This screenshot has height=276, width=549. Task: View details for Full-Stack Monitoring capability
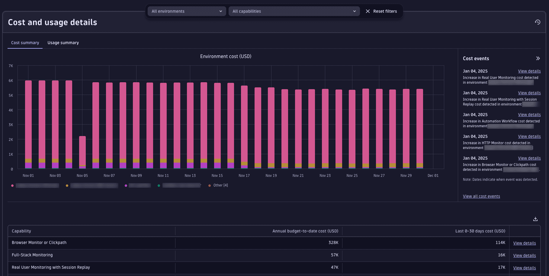(x=524, y=255)
